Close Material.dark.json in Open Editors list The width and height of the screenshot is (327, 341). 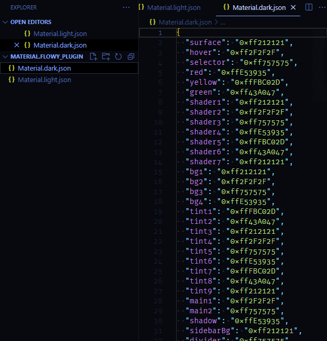(17, 45)
